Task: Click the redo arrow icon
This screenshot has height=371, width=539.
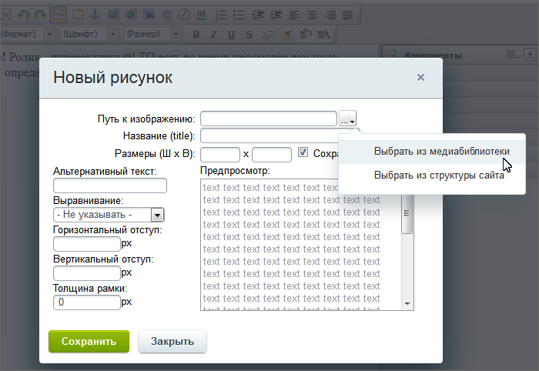Action: pos(41,15)
